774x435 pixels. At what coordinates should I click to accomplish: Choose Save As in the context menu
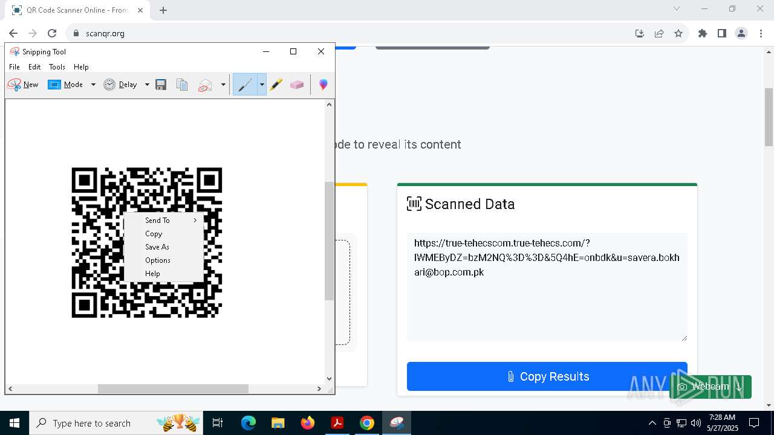point(163,247)
